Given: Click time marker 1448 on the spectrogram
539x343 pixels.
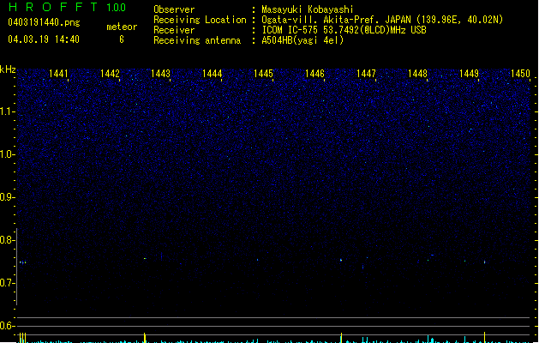Looking at the screenshot, I should (417, 74).
